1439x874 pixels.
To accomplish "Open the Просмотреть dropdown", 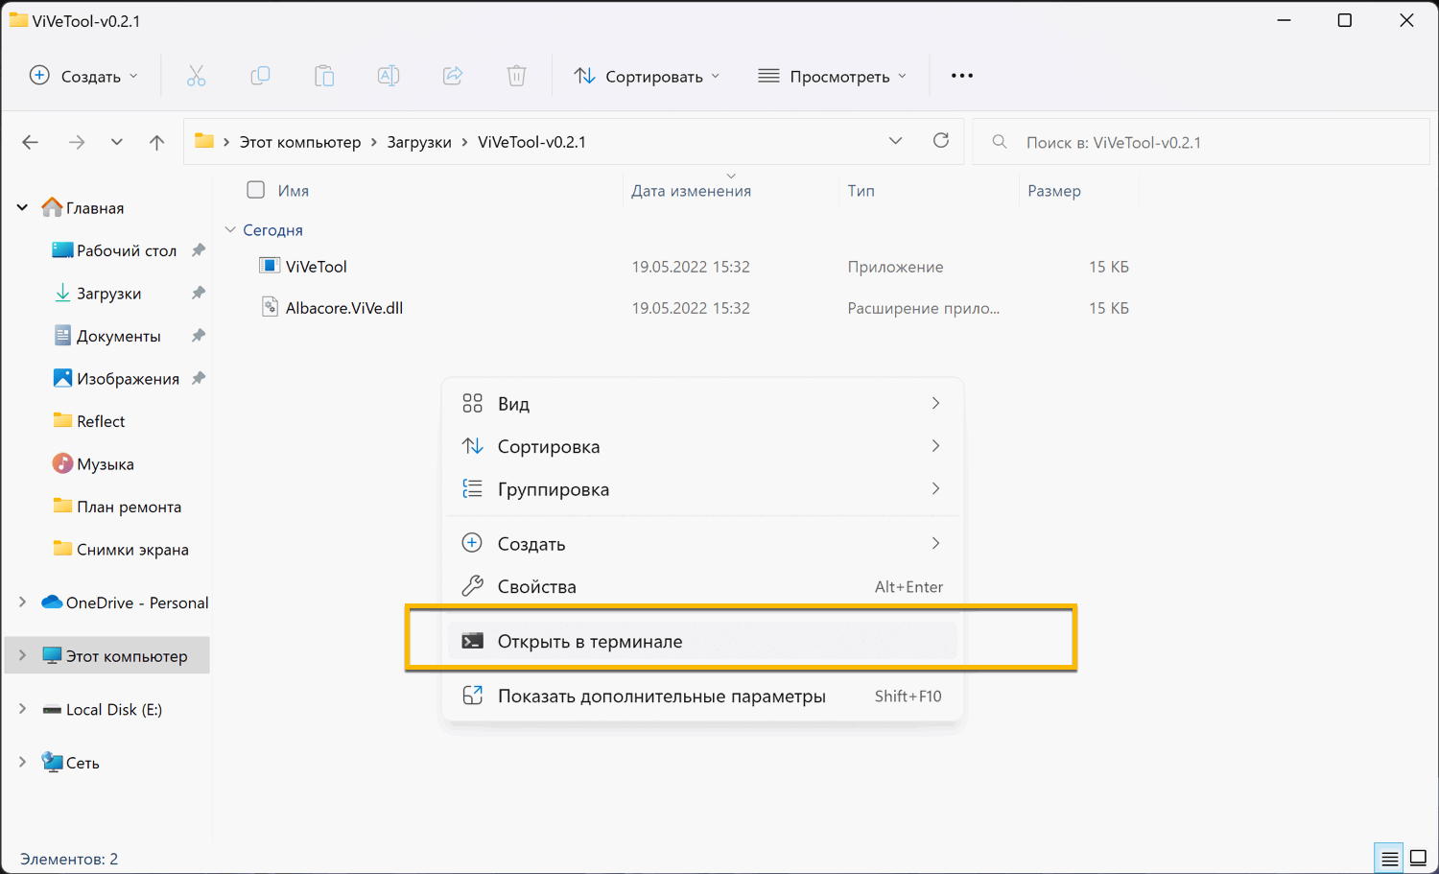I will (833, 76).
